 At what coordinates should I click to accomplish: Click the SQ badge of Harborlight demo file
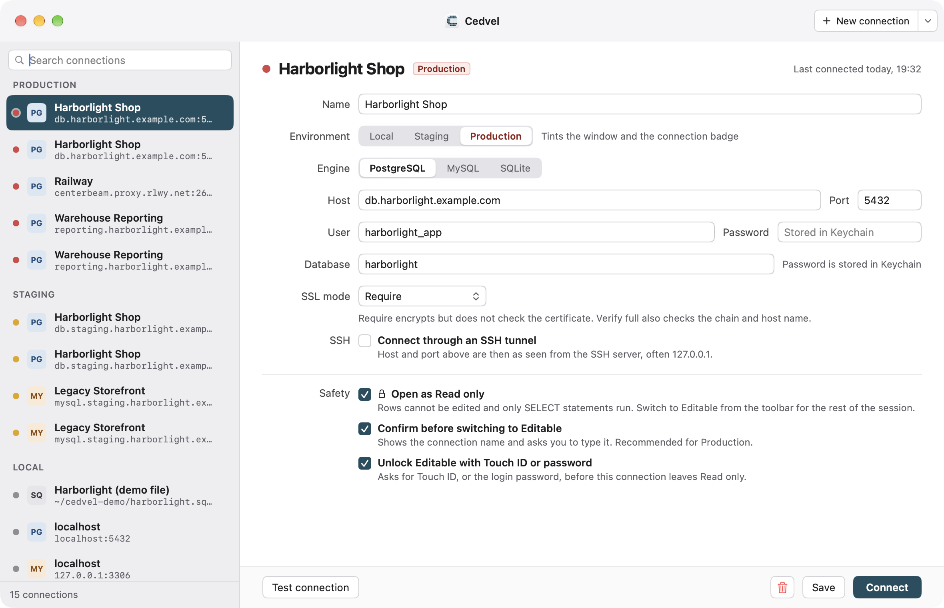point(36,495)
